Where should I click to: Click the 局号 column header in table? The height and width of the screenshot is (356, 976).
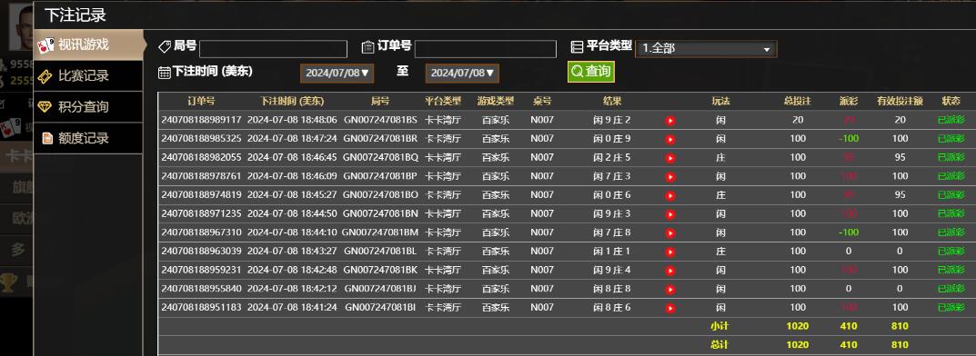(x=380, y=101)
